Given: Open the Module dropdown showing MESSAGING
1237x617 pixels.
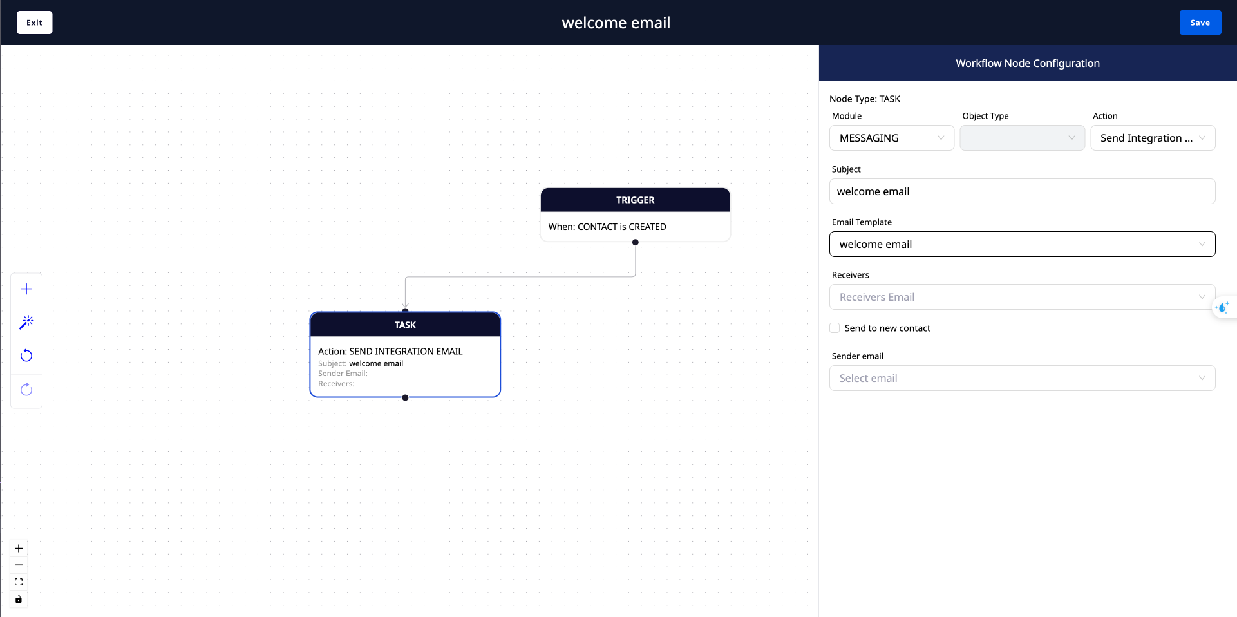Looking at the screenshot, I should coord(892,138).
